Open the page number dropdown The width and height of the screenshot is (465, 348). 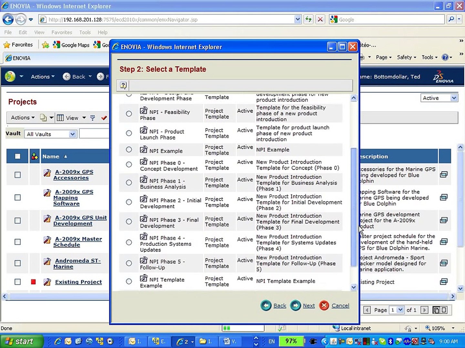coord(397,310)
